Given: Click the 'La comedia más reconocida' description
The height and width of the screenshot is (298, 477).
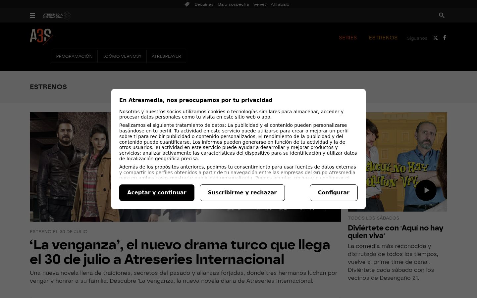Looking at the screenshot, I should coord(393,262).
